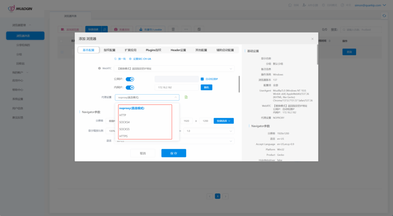This screenshot has height=216, width=393.
Task: Click the next page arrow
Action: 225,196
